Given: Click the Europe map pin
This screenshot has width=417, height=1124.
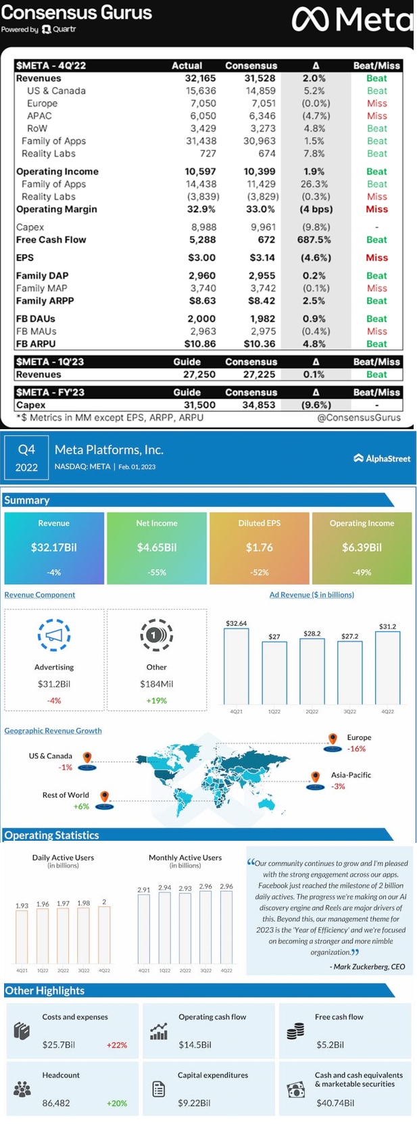Looking at the screenshot, I should pyautogui.click(x=333, y=741).
